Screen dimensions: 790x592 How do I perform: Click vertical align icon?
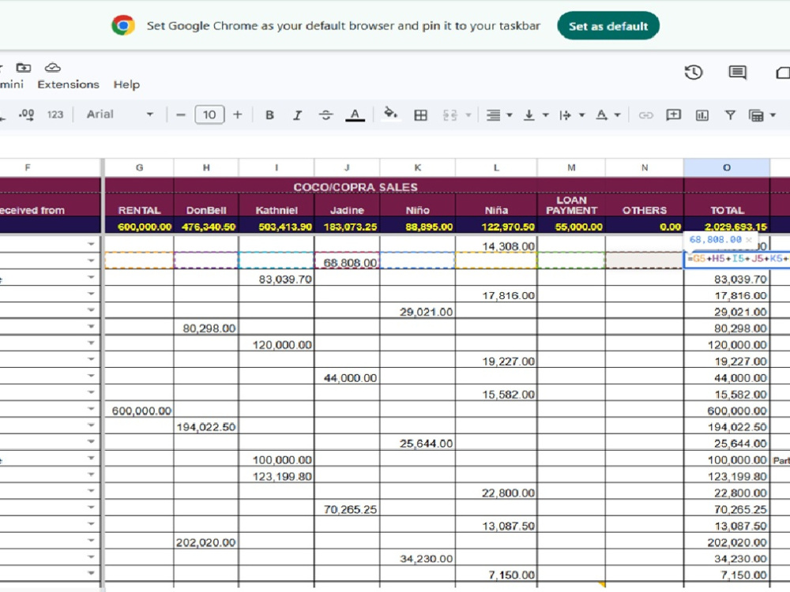[529, 114]
